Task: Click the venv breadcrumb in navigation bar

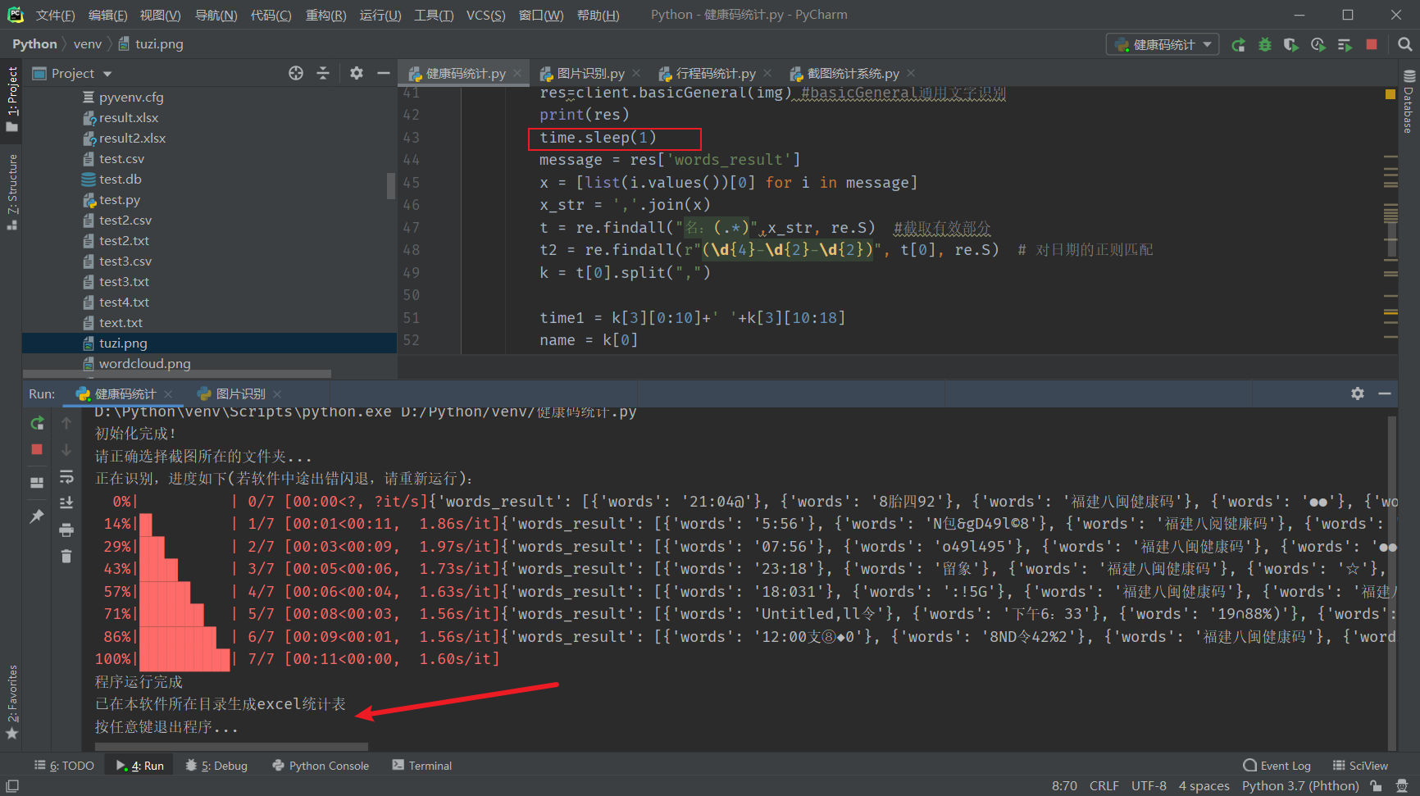Action: [88, 44]
